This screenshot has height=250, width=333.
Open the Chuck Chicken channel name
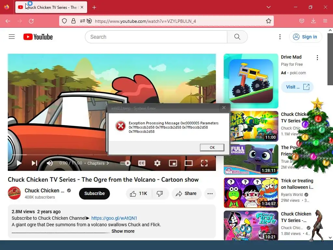pos(44,190)
